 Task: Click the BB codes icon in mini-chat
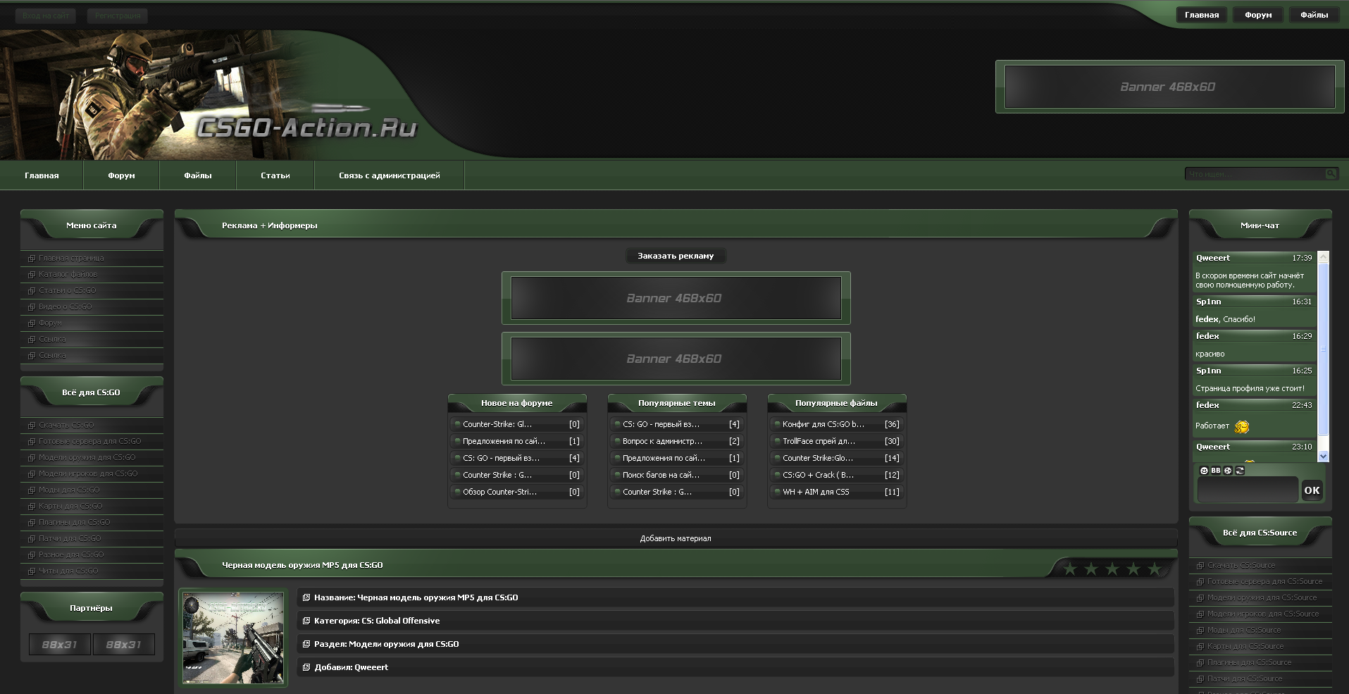tap(1216, 471)
